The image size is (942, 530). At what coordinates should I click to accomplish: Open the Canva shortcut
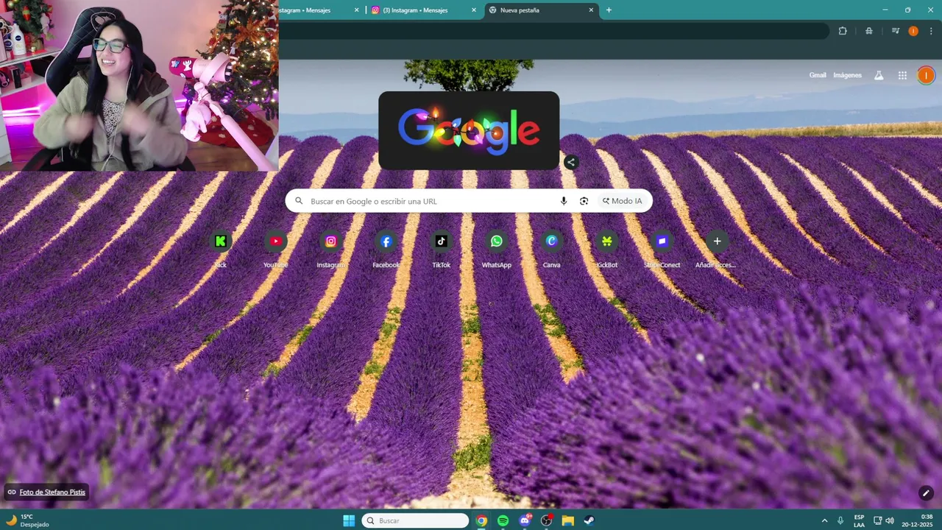[x=551, y=241]
